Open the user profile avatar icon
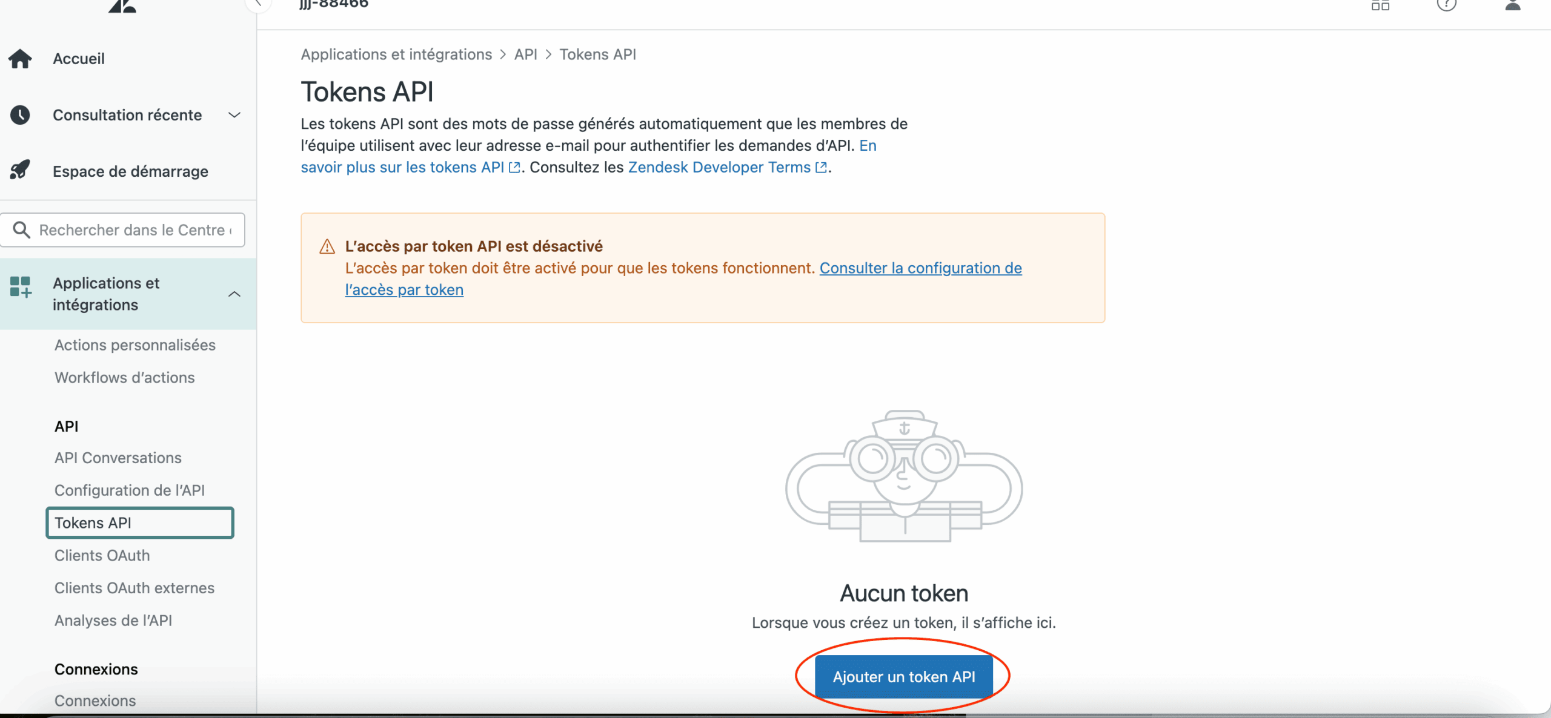 (1513, 5)
